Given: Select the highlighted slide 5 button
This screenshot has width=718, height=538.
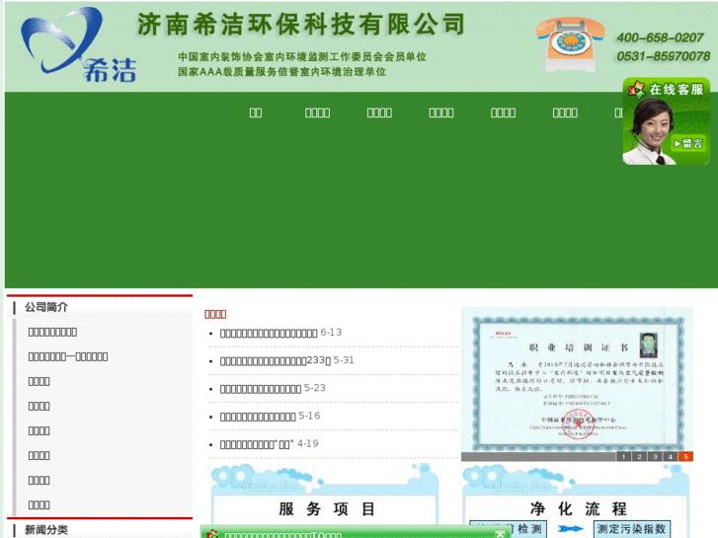Looking at the screenshot, I should coord(686,456).
